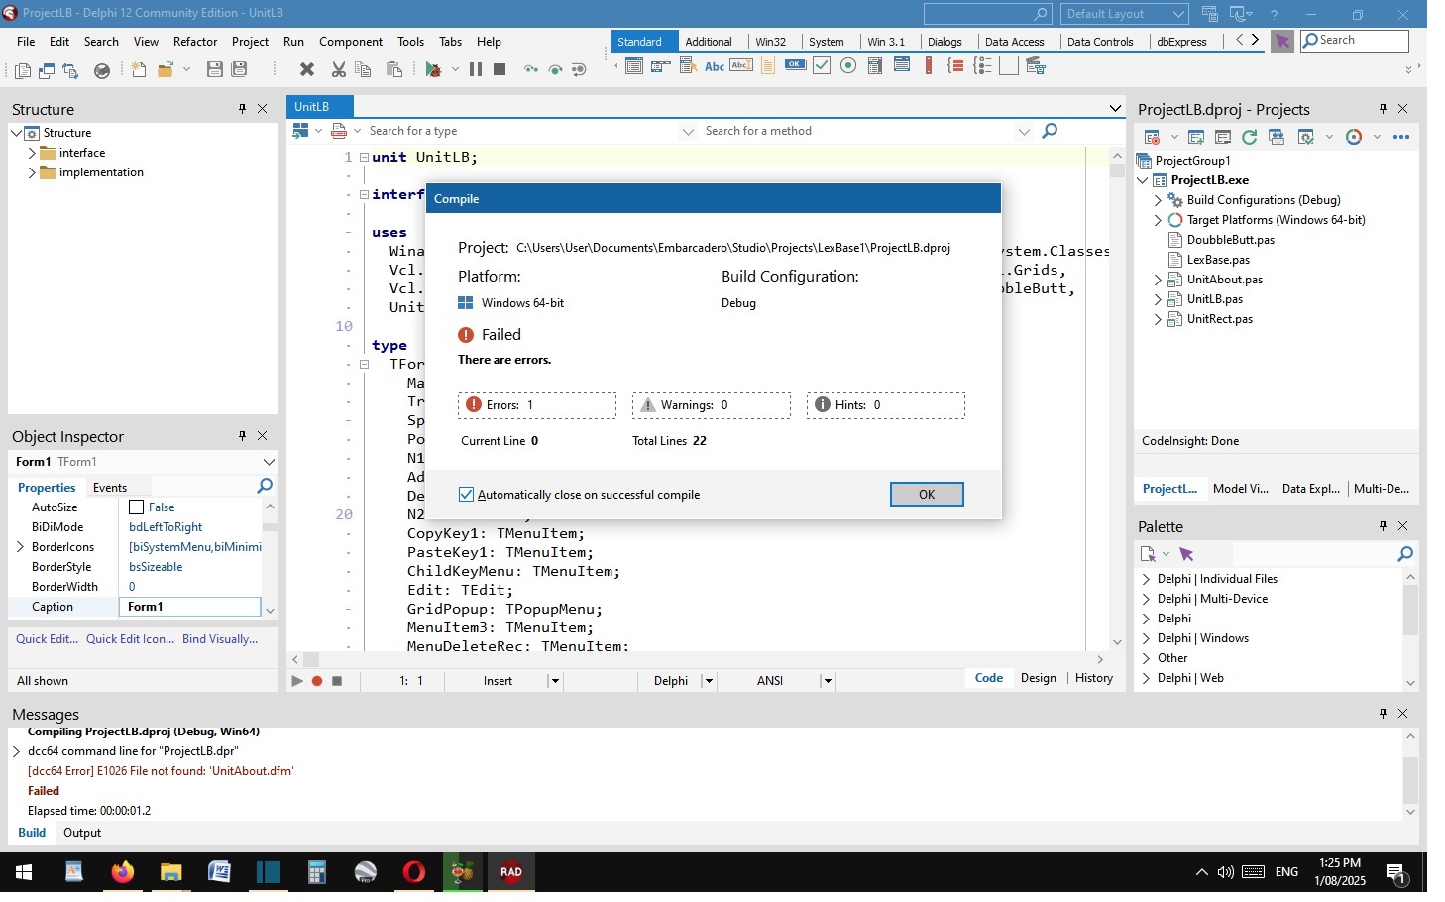Click the Caption value field Form1
The width and height of the screenshot is (1445, 902).
[189, 607]
